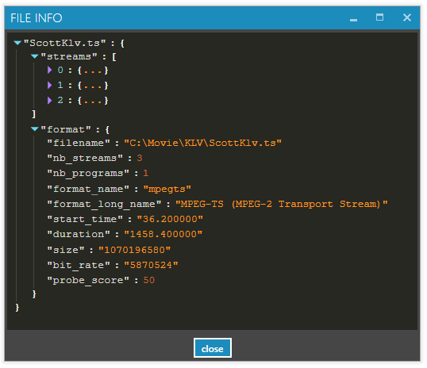Expand stream 2 entry
Image resolution: width=427 pixels, height=368 pixels.
tap(49, 101)
